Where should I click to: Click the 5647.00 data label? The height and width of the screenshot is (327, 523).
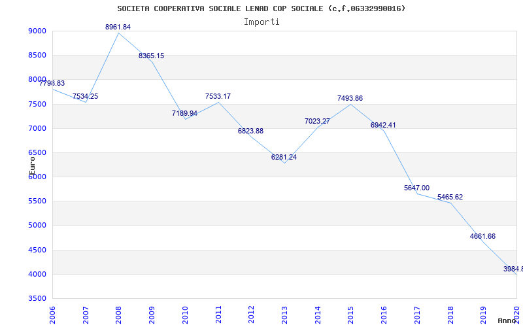[x=416, y=188]
